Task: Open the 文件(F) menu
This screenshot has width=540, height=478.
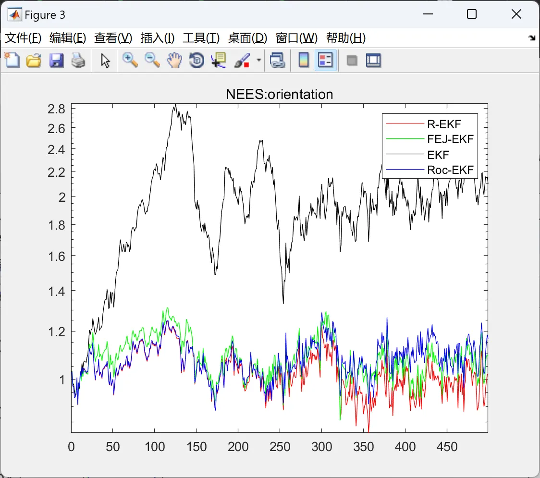Action: pyautogui.click(x=23, y=38)
